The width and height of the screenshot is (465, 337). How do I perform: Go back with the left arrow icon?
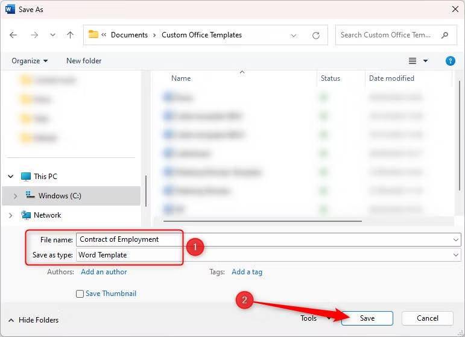(x=13, y=35)
